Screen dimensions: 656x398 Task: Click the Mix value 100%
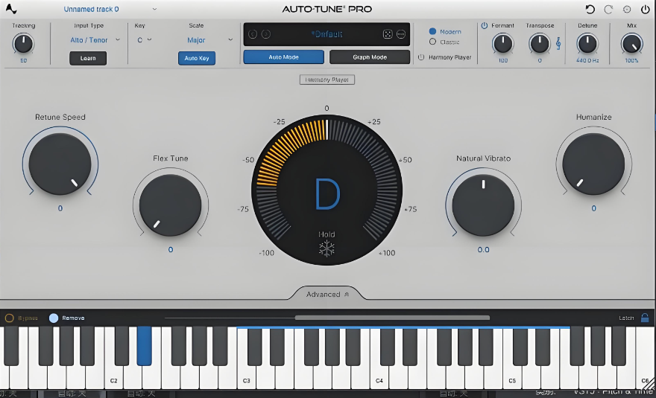[x=631, y=60]
